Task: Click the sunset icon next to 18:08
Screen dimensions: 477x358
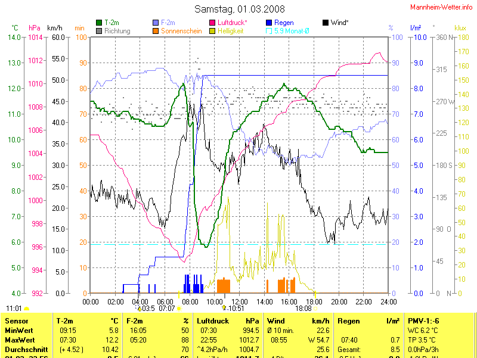Action: click(315, 309)
